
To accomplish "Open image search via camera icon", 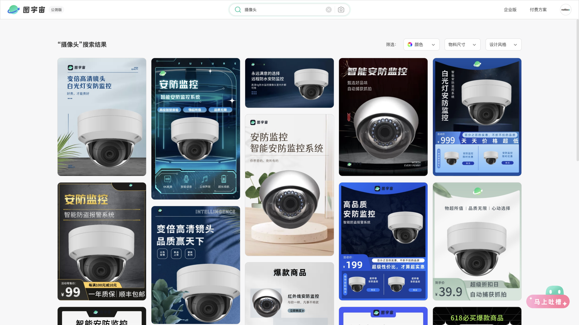I will click(341, 10).
